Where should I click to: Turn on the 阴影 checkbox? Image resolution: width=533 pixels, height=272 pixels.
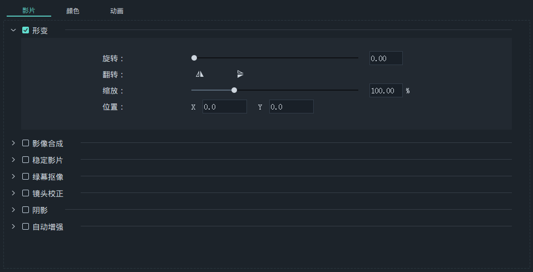pos(26,210)
